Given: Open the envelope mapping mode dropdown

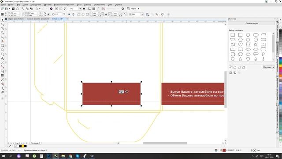Looking at the screenshot, I should 269,67.
